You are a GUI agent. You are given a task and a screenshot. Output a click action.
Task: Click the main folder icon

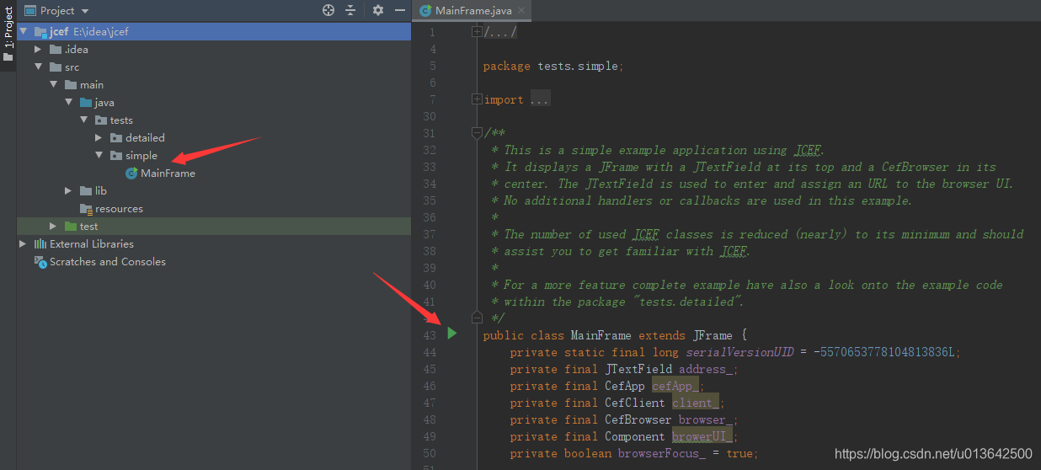71,84
